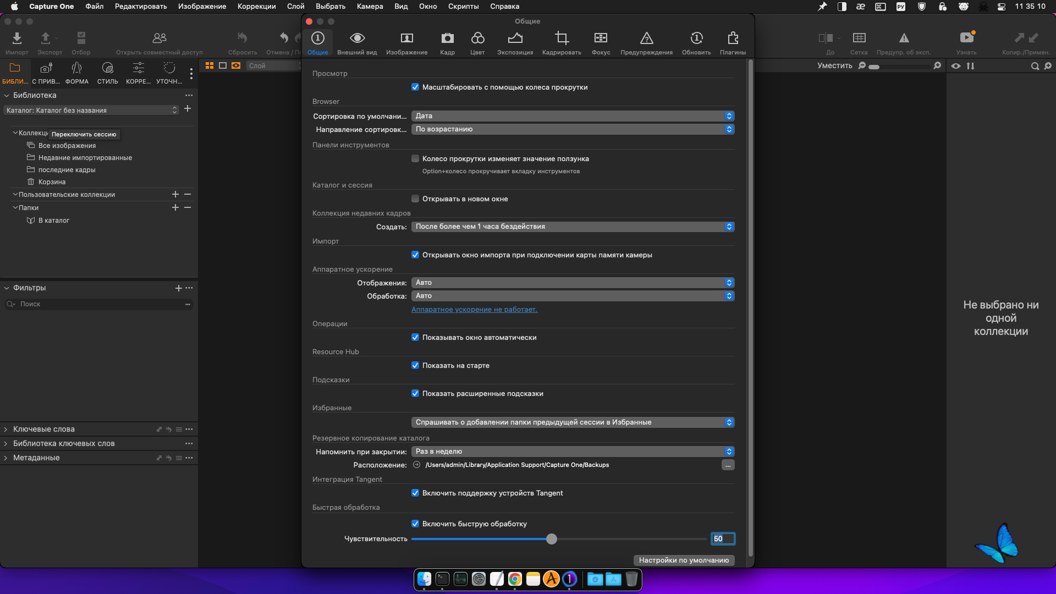Viewport: 1056px width, 594px height.
Task: Click the backup location browse (...) button
Action: coord(728,465)
